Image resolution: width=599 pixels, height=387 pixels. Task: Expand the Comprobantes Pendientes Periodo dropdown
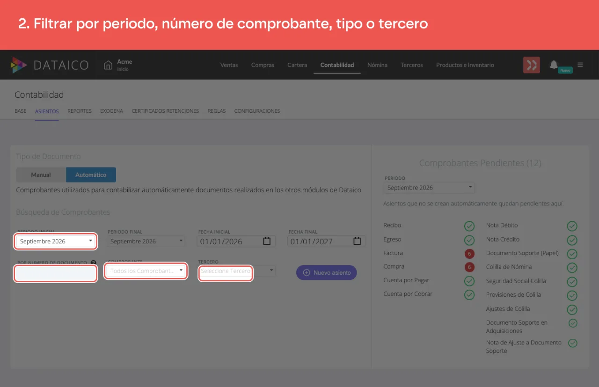click(x=429, y=188)
